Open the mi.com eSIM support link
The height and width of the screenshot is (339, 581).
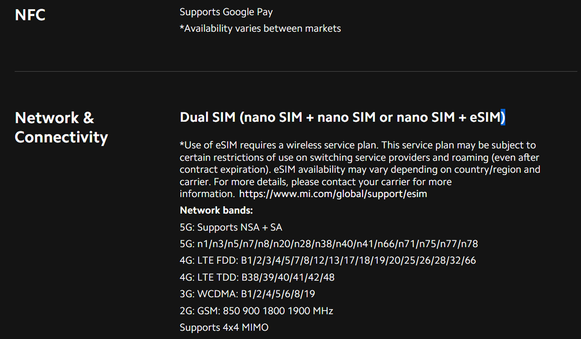(333, 194)
